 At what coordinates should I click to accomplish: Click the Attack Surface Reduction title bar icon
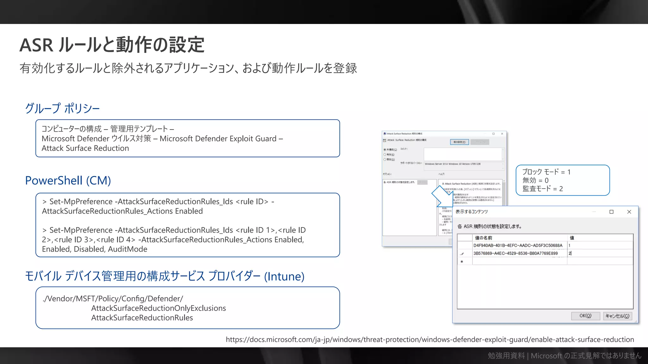385,134
